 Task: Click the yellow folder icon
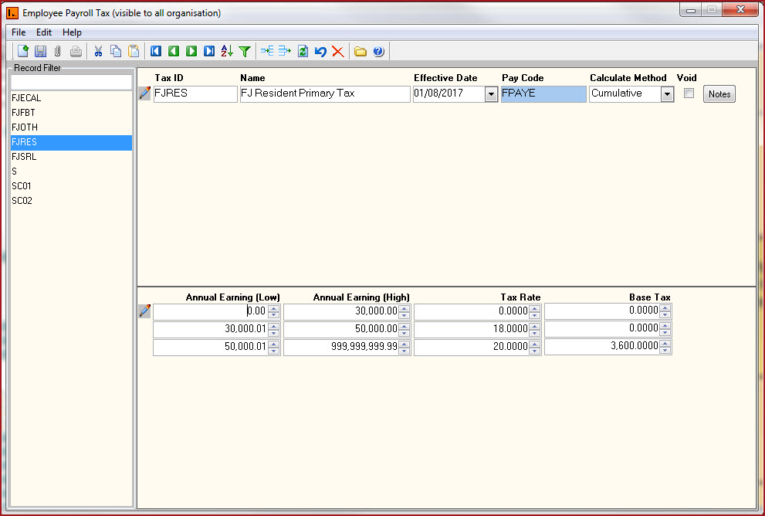[360, 51]
